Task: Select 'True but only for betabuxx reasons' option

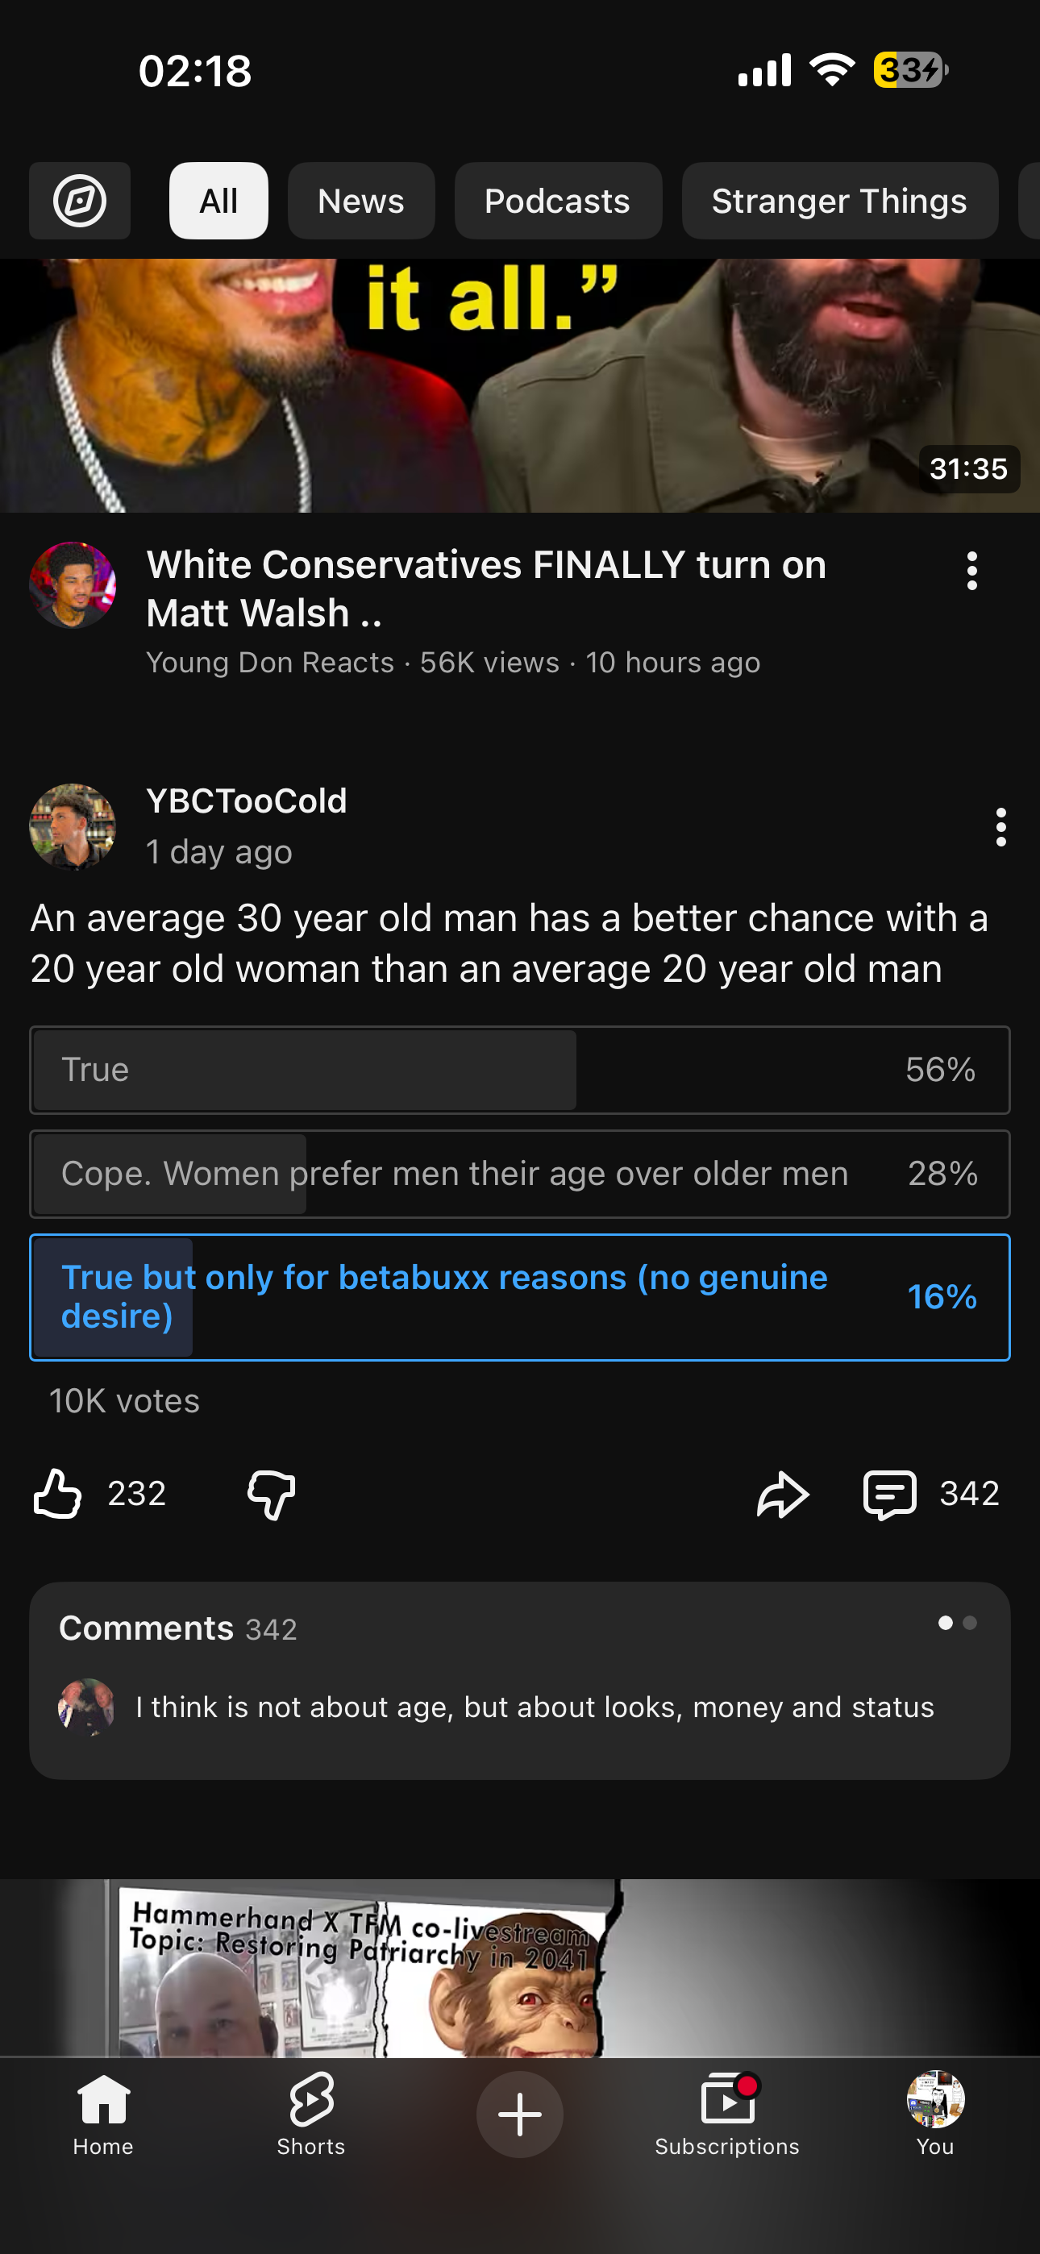Action: point(520,1297)
